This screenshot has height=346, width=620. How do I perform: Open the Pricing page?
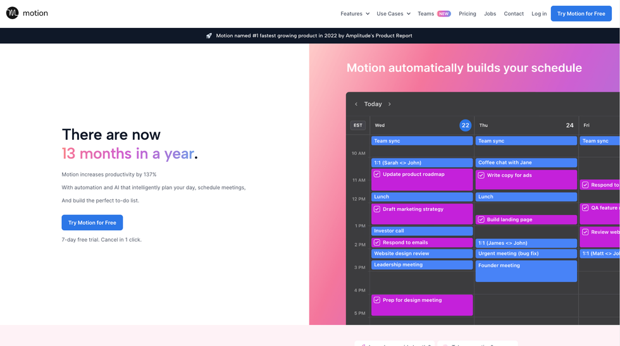pos(468,13)
